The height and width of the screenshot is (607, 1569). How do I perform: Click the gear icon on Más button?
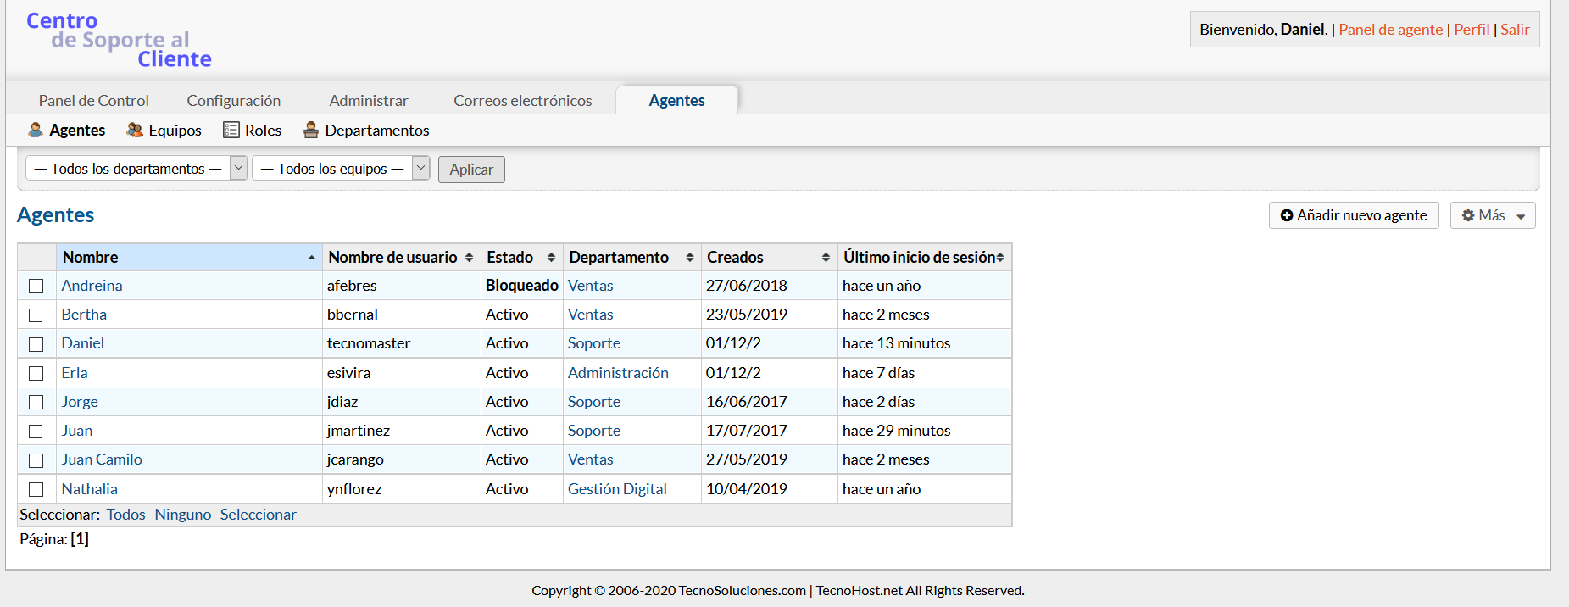tap(1468, 215)
